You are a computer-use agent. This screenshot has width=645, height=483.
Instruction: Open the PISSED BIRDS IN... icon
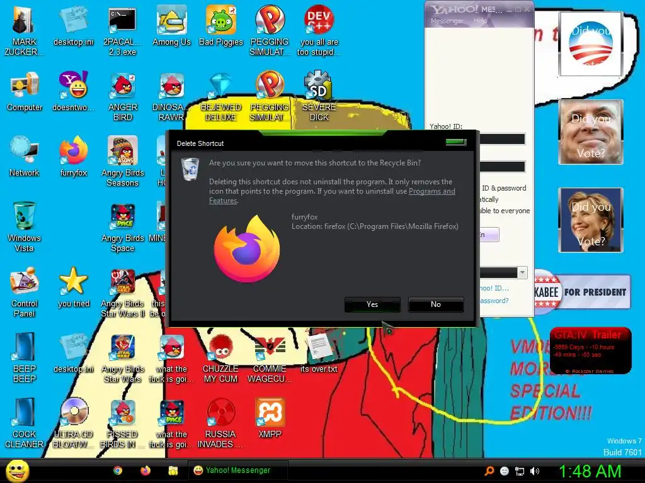click(122, 423)
